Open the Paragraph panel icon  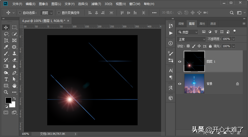pyautogui.click(x=171, y=77)
